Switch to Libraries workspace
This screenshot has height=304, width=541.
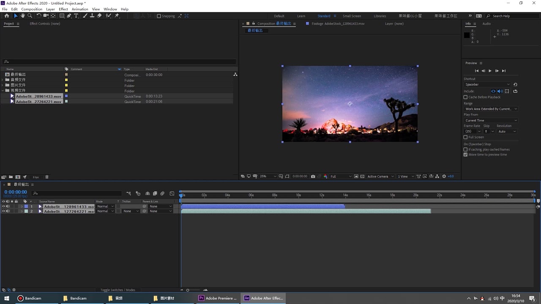click(x=380, y=16)
